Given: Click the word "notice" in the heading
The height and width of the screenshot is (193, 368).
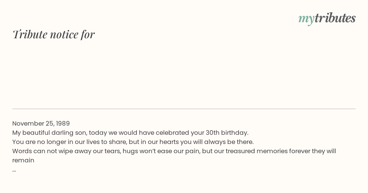Looking at the screenshot, I should point(64,35).
